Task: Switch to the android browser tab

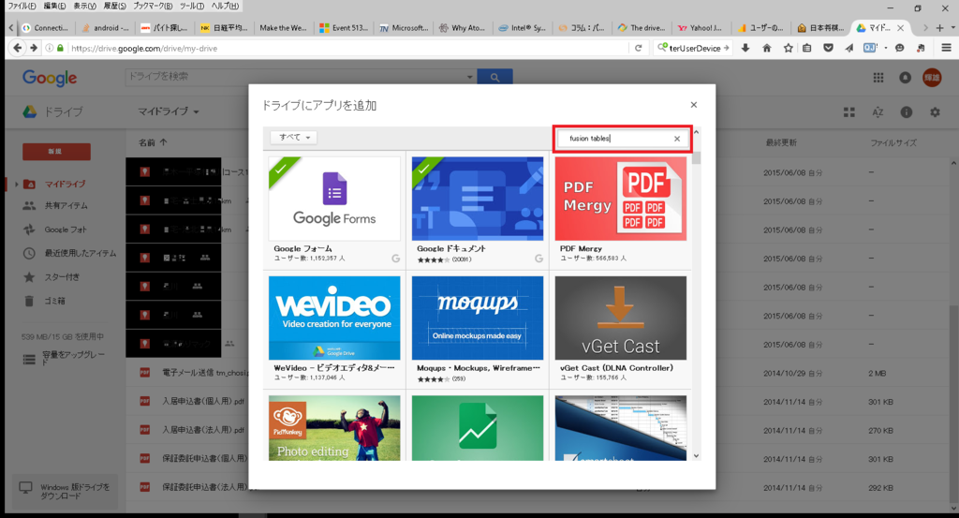Action: pos(105,27)
